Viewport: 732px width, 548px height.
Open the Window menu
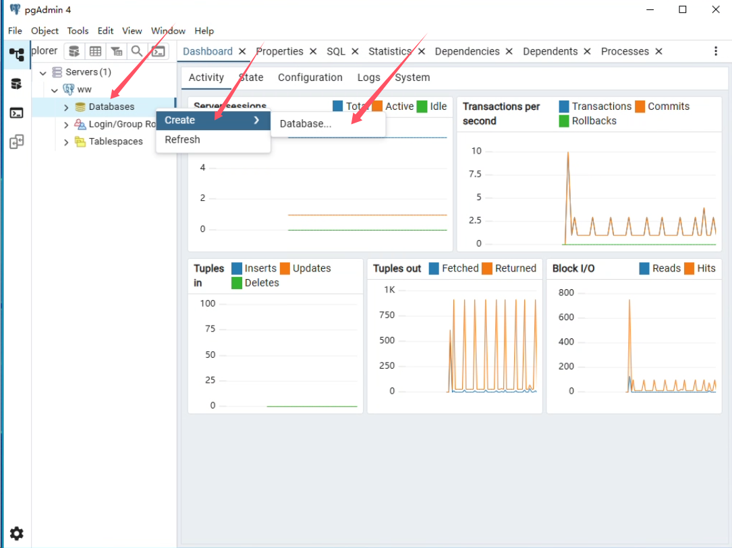(x=168, y=31)
